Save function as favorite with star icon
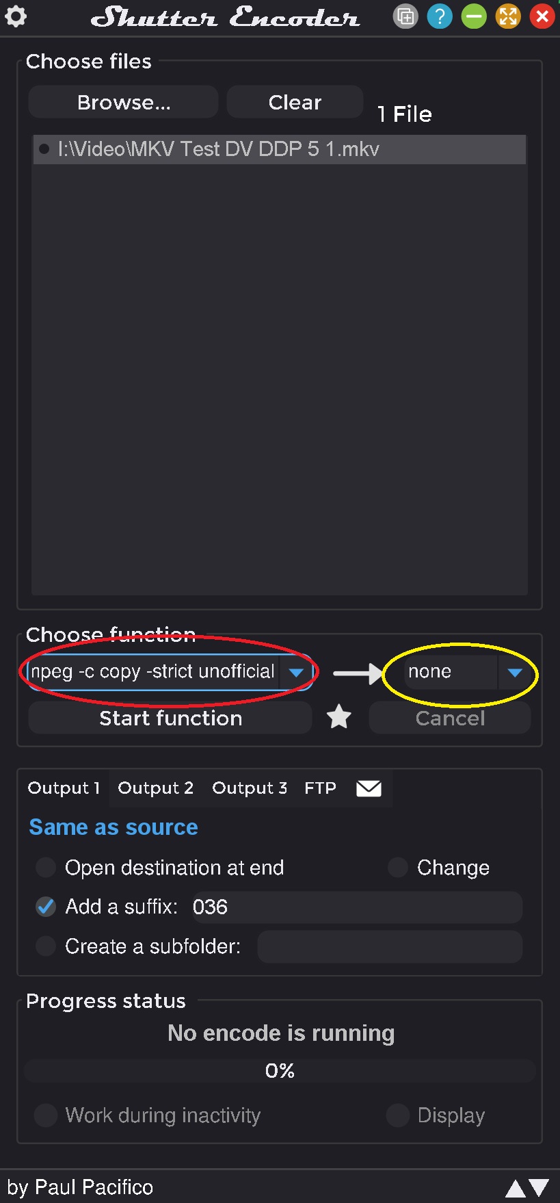The image size is (560, 1203). pos(339,717)
